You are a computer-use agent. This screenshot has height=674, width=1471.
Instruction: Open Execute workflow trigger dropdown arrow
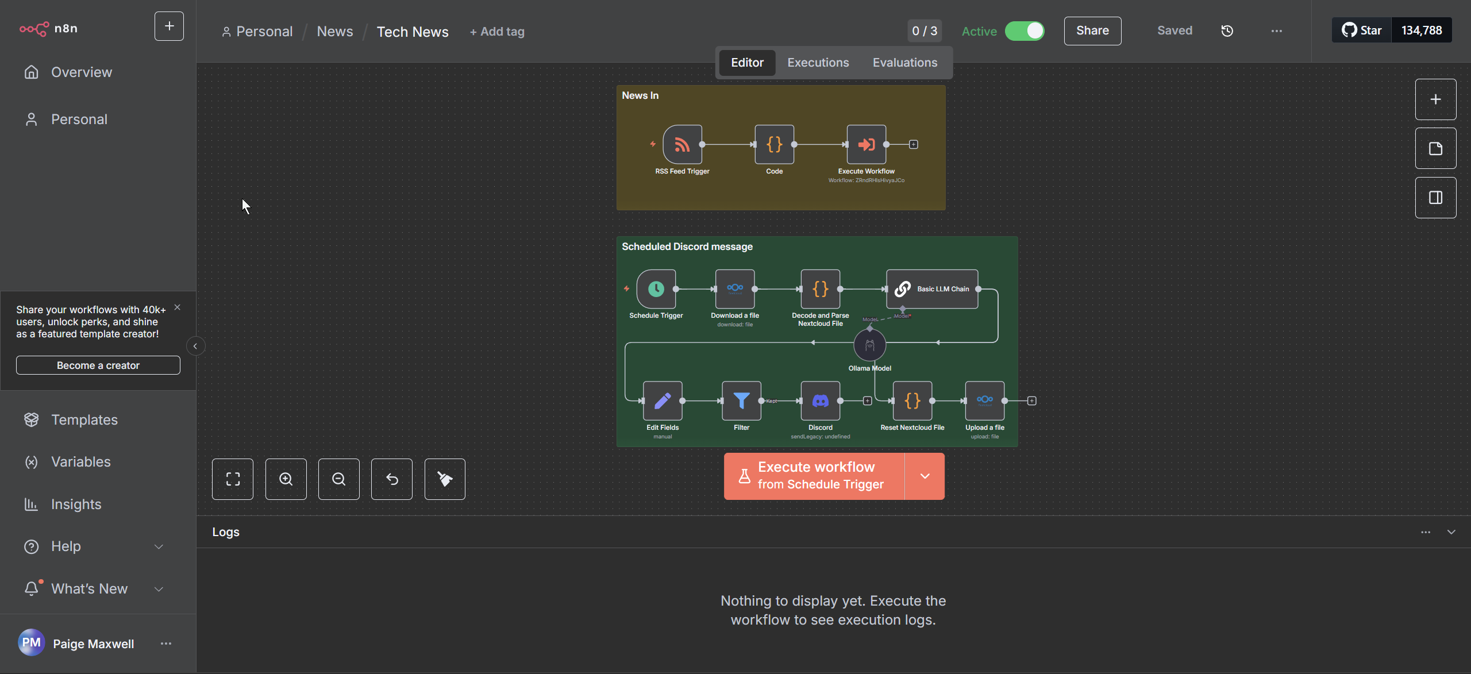tap(925, 476)
